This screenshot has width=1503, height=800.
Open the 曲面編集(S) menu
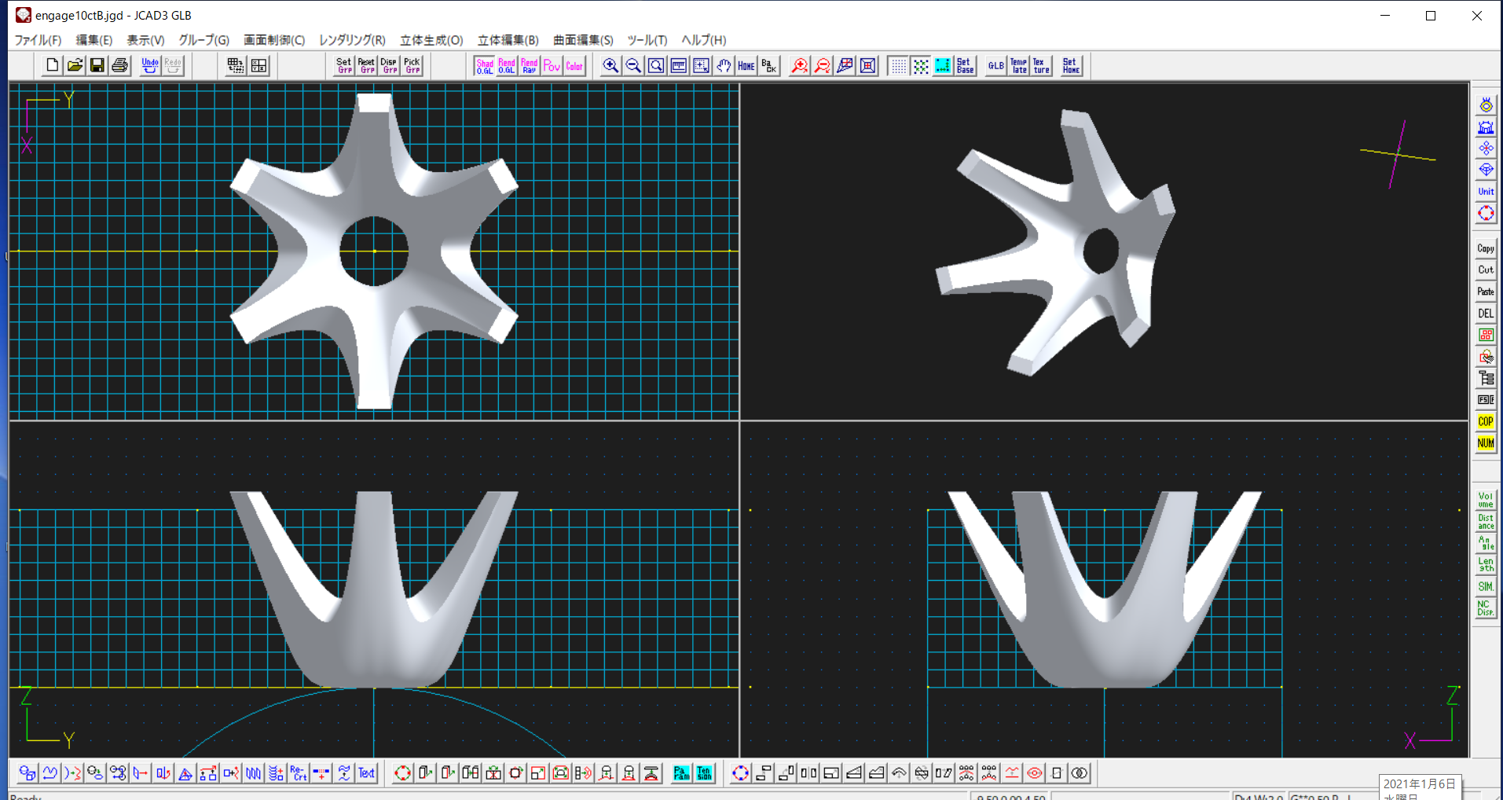click(x=583, y=39)
